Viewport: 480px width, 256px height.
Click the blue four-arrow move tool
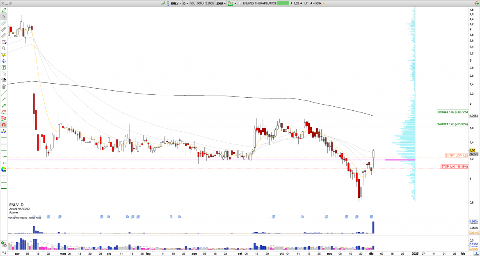pos(4,61)
